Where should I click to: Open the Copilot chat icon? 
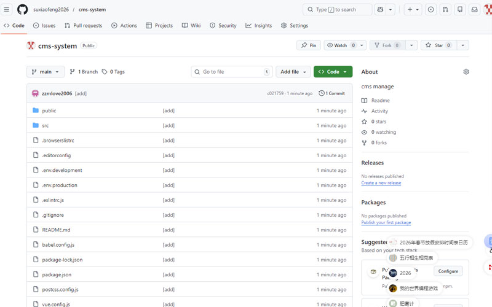pos(380,9)
